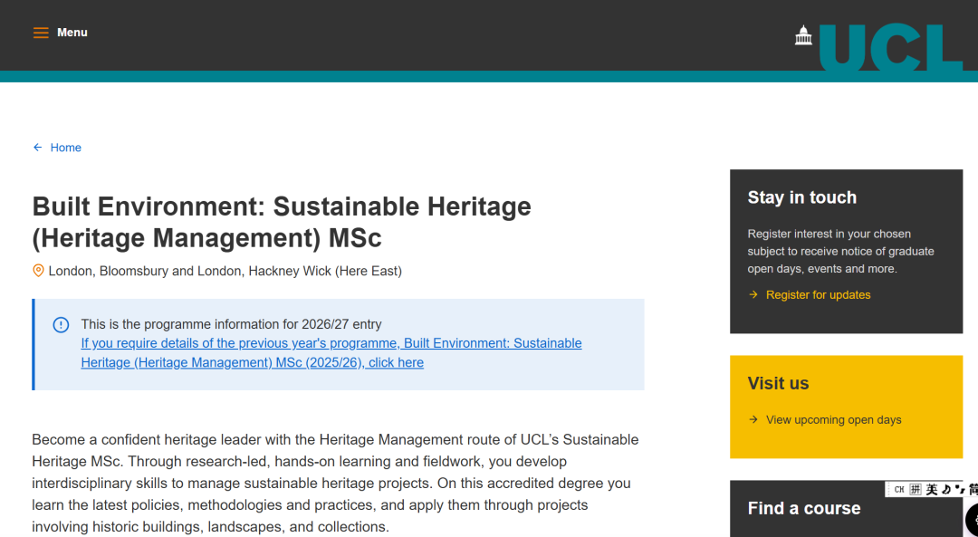Click the back arrow beside Home

pos(37,148)
